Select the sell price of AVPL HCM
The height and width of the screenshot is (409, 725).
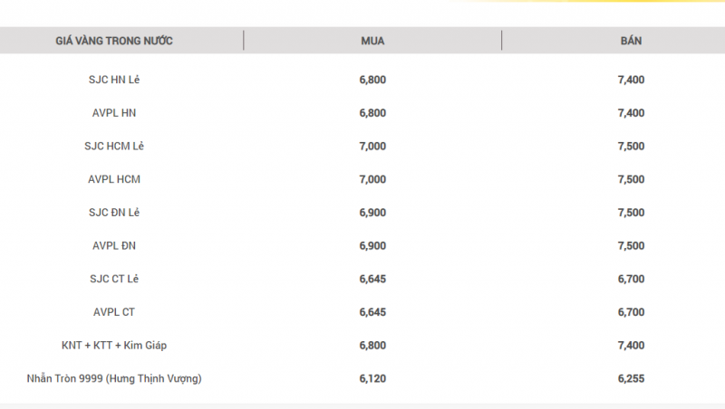(x=631, y=179)
